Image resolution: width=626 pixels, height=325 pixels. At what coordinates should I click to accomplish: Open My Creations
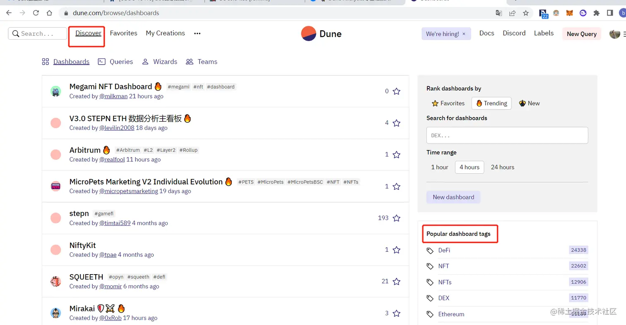click(x=165, y=33)
